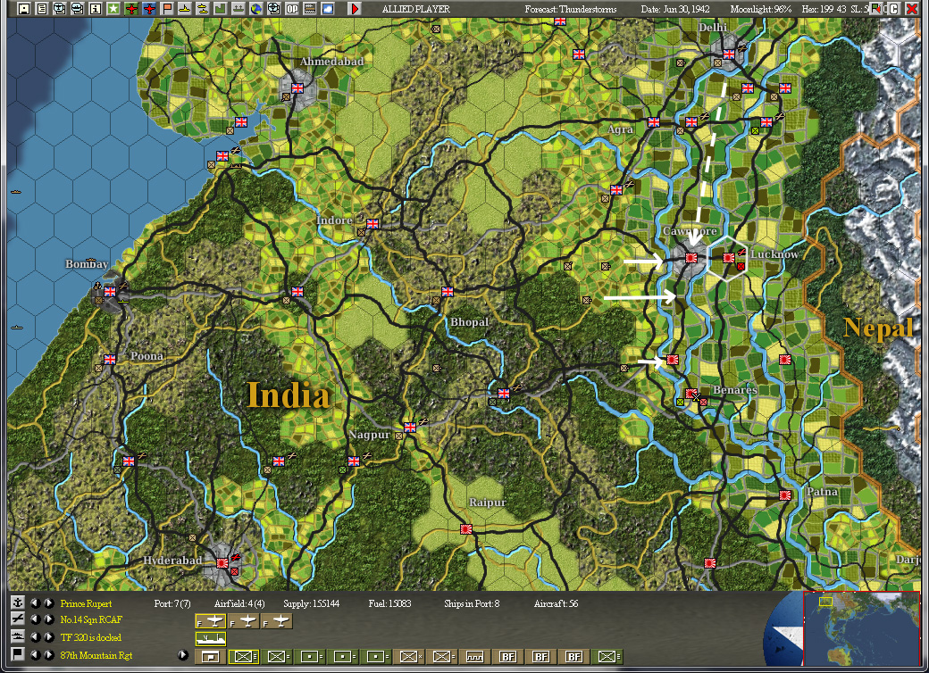This screenshot has width=929, height=673.
Task: Click the British flag at Poona
Action: coord(110,360)
